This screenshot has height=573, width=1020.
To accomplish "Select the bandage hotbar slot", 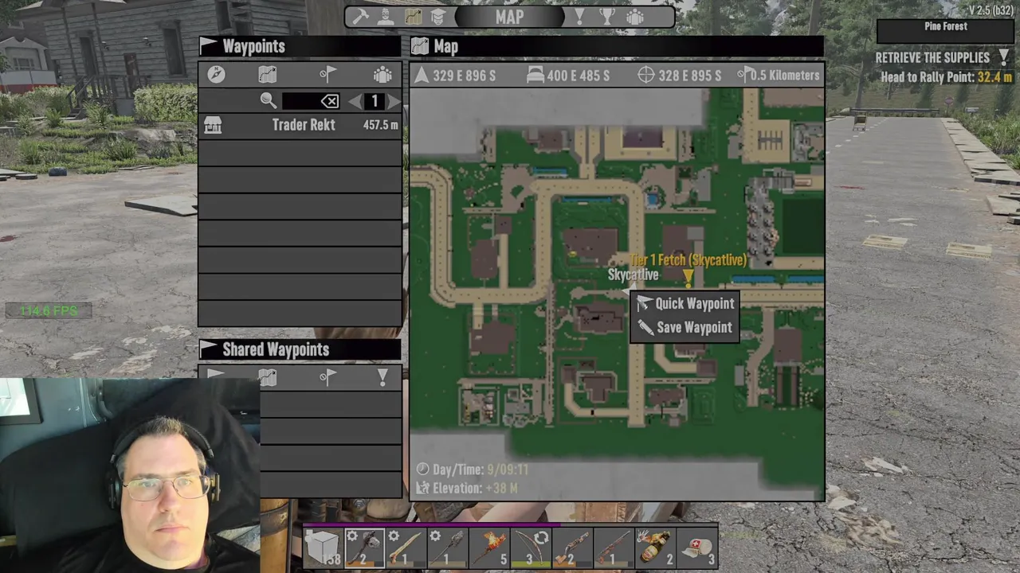I will coord(697,548).
